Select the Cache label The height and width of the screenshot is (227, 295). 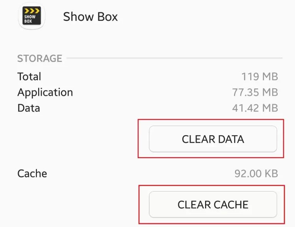32,173
